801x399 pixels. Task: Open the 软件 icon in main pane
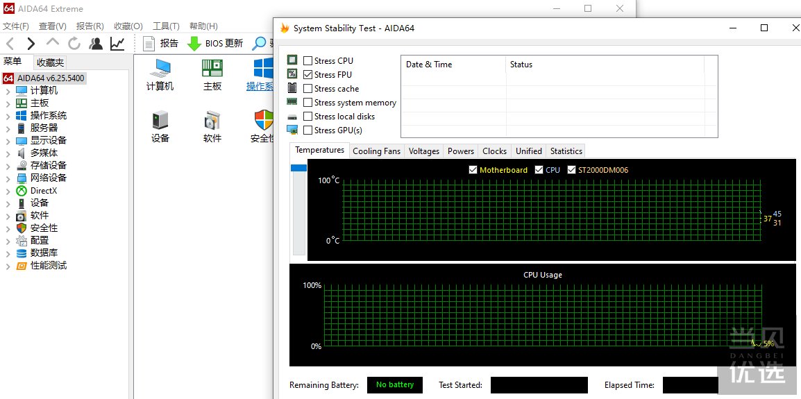click(212, 127)
